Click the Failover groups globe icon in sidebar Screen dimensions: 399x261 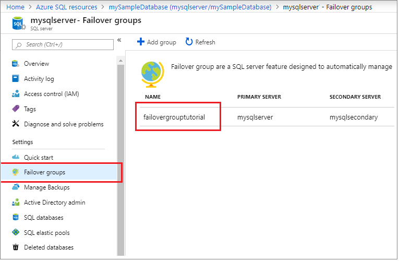(16, 172)
